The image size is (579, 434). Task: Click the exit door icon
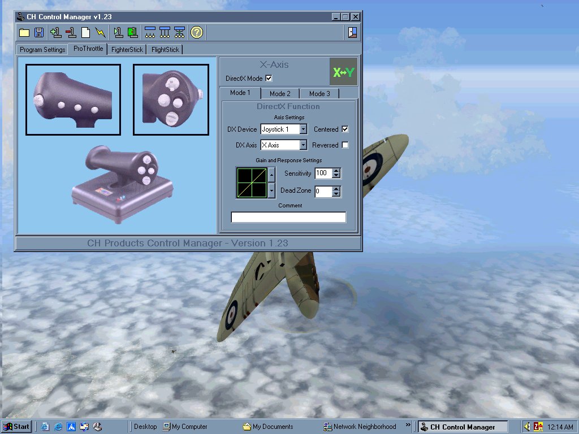(352, 32)
